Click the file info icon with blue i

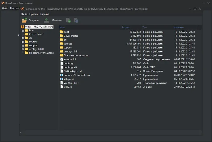pyautogui.click(x=76, y=20)
